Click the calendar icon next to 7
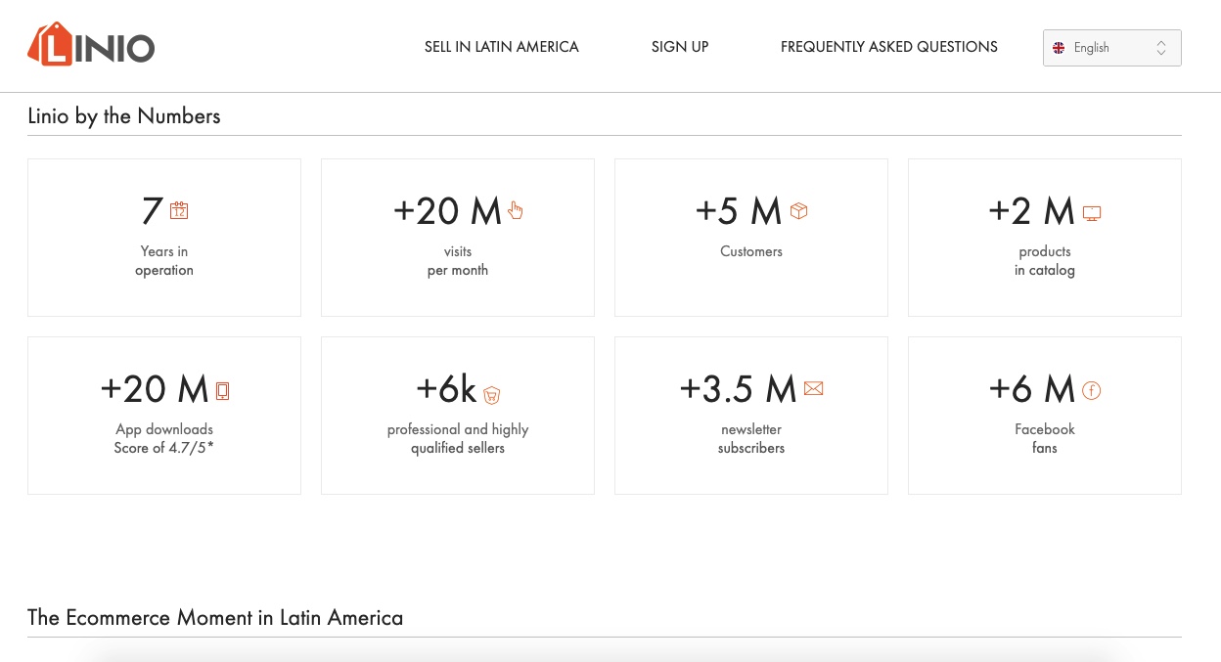 [x=178, y=210]
